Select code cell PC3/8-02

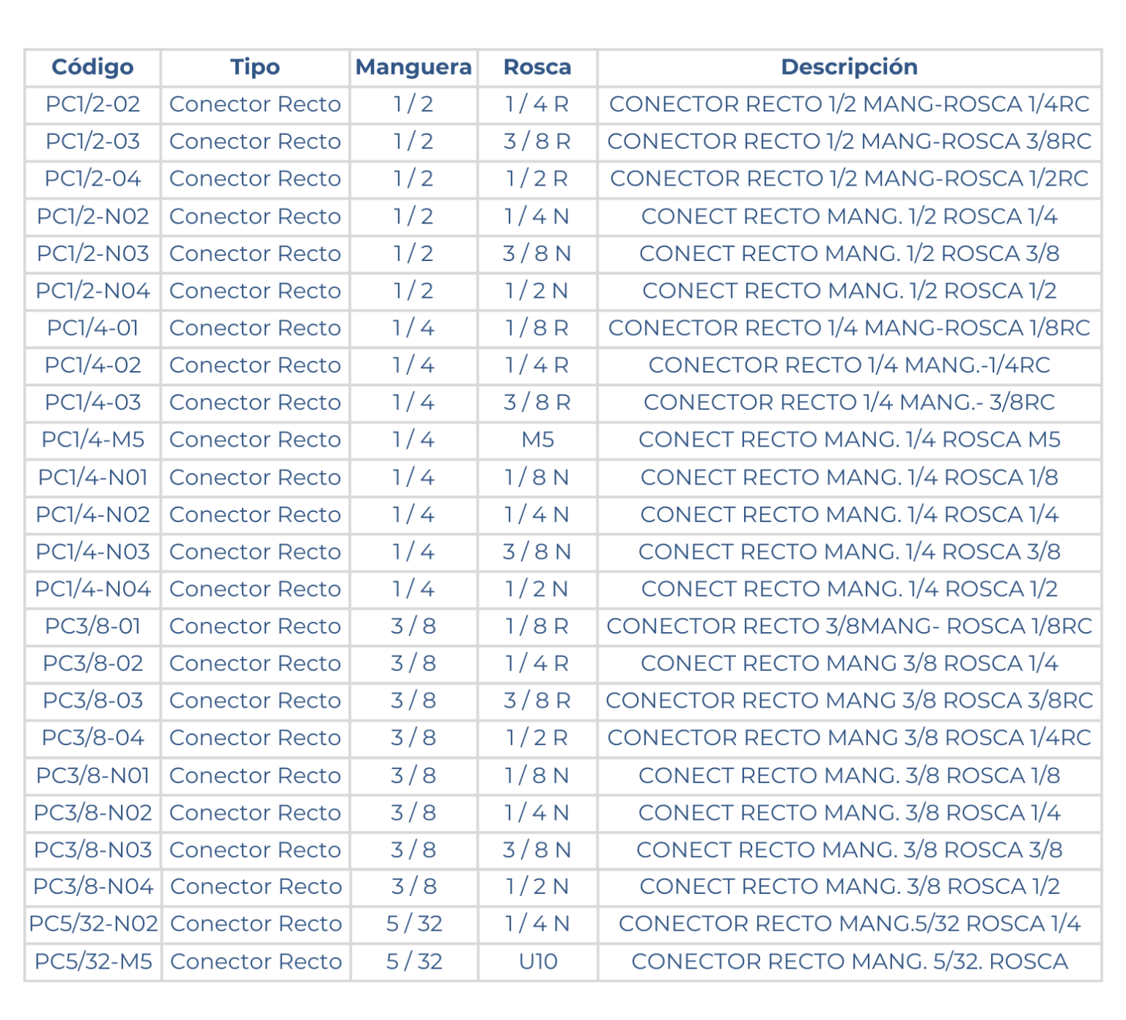tap(92, 664)
